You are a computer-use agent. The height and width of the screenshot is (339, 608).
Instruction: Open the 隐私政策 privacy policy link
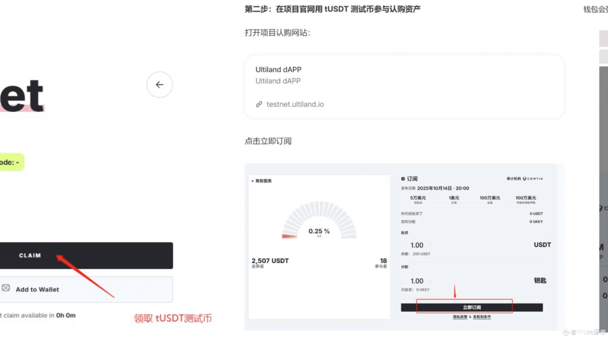pyautogui.click(x=460, y=317)
